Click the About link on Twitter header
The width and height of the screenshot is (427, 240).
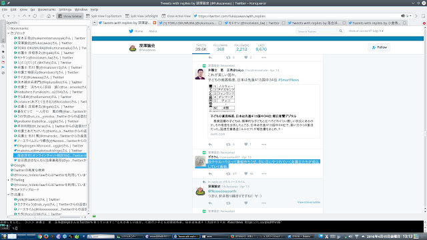tap(153, 31)
